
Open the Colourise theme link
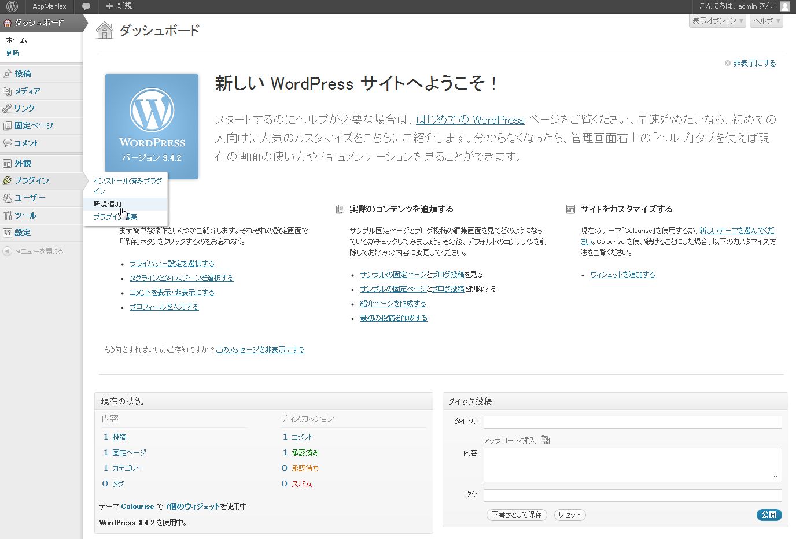[138, 507]
